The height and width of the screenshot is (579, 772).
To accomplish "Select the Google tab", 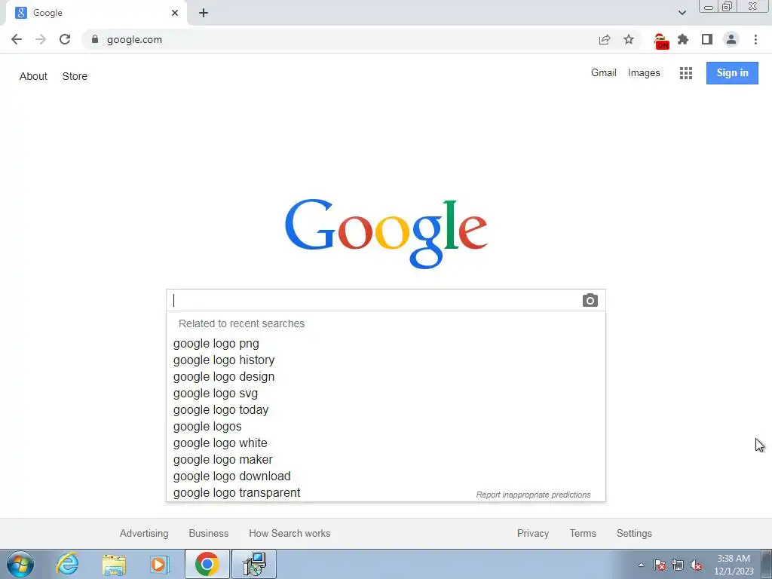I will (x=96, y=13).
